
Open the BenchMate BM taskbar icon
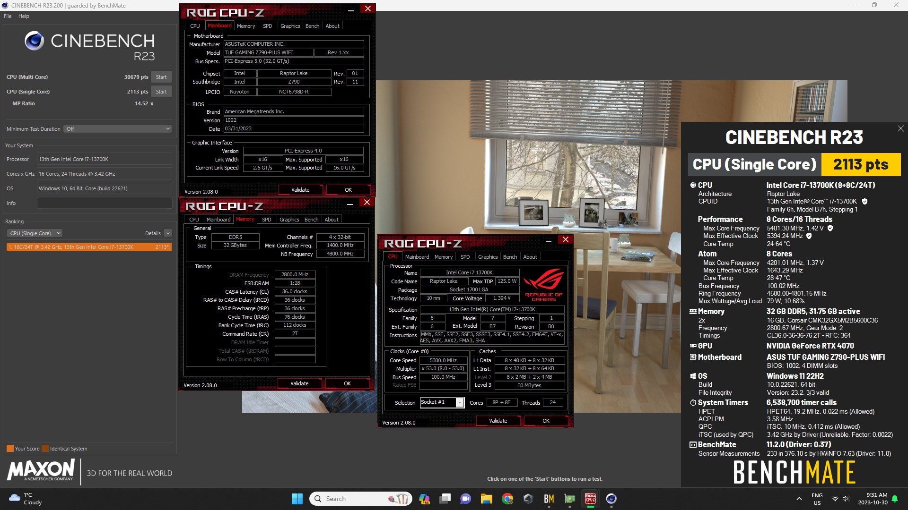(x=549, y=499)
